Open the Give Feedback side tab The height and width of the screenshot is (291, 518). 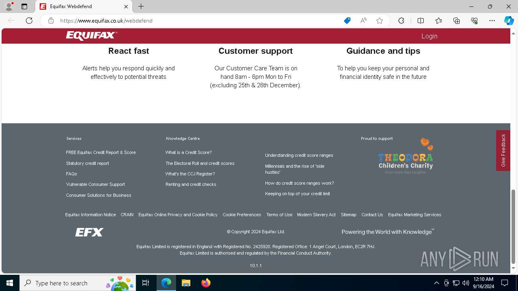503,150
